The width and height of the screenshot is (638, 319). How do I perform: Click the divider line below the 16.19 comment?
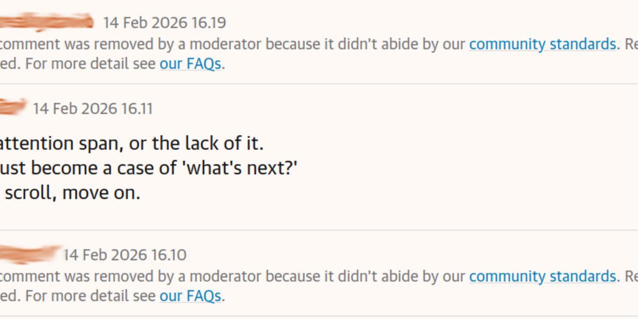319,84
